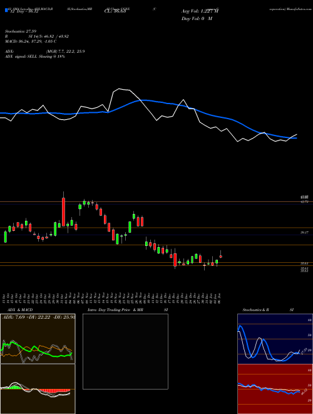Click the '12 Day = 36.12' SMA label

(24, 11)
